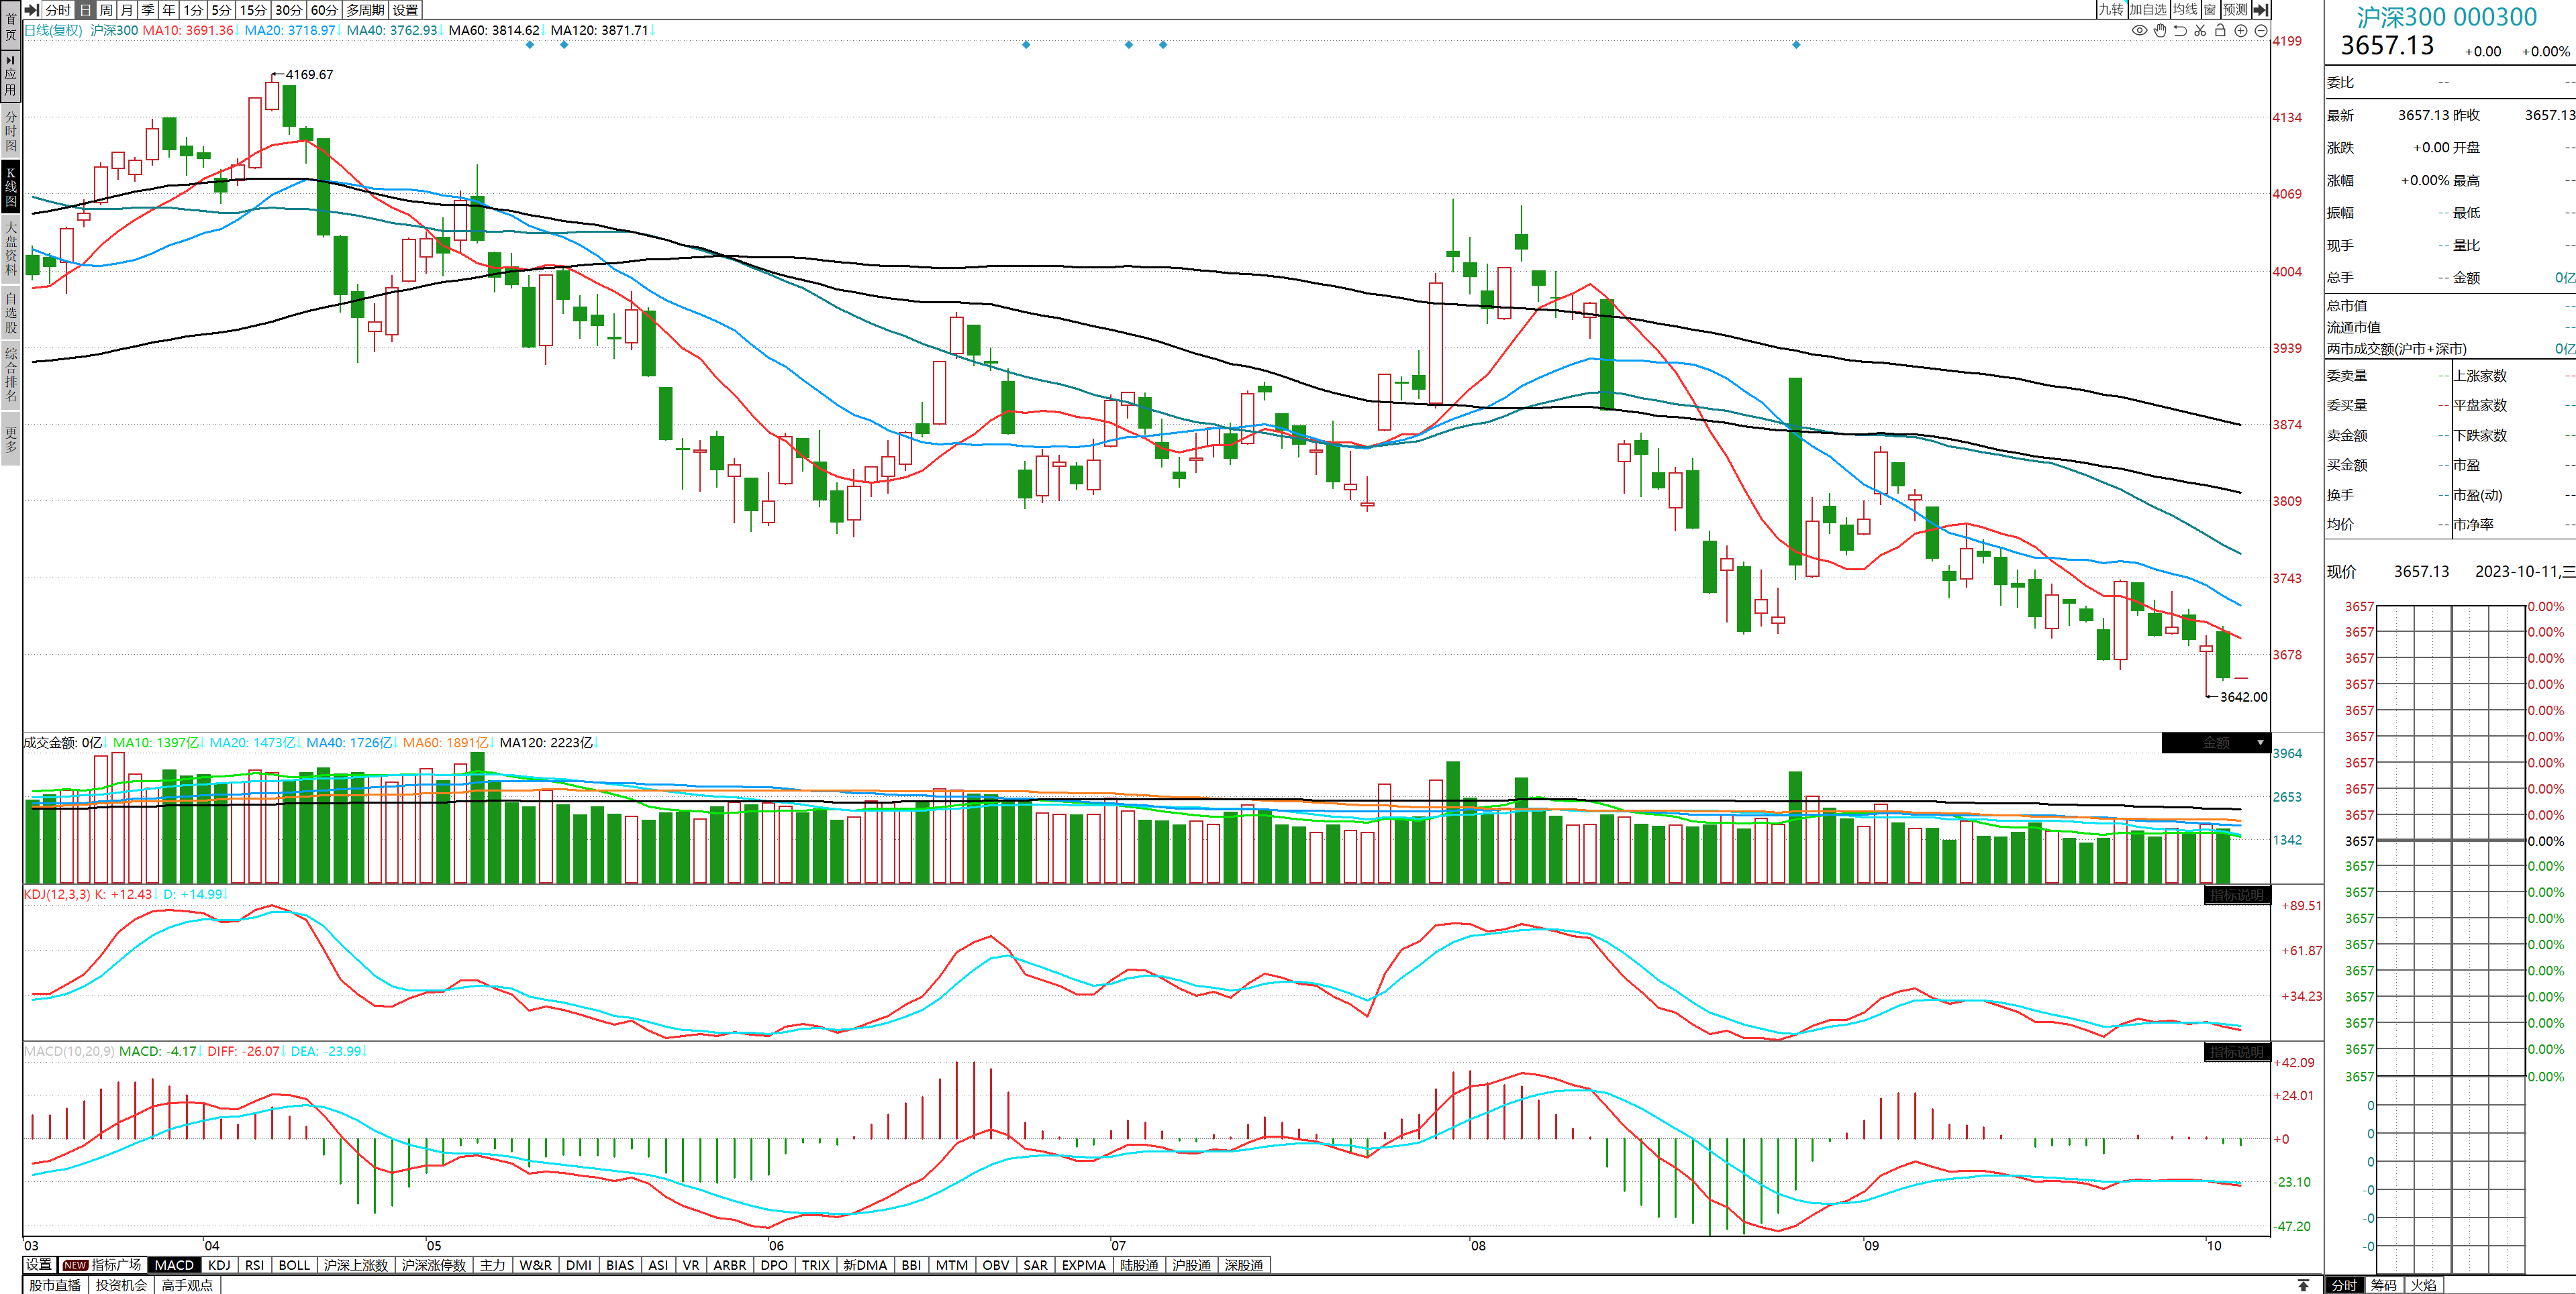The width and height of the screenshot is (2576, 1294).
Task: Zoom out with the minus circle icon
Action: [x=2261, y=30]
